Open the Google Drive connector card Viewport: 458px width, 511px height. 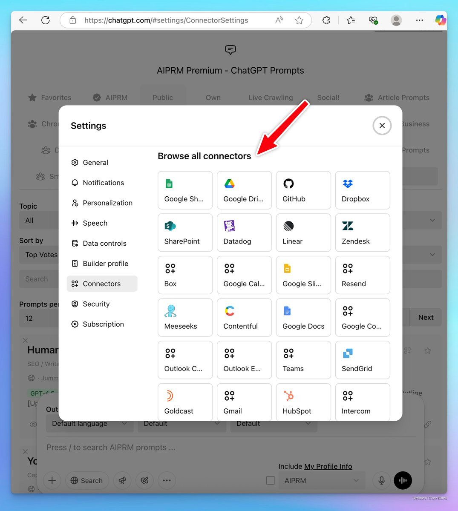point(244,190)
